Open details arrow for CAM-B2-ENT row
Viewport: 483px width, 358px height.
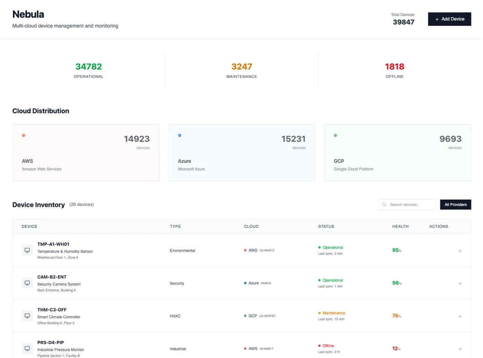coord(460,284)
